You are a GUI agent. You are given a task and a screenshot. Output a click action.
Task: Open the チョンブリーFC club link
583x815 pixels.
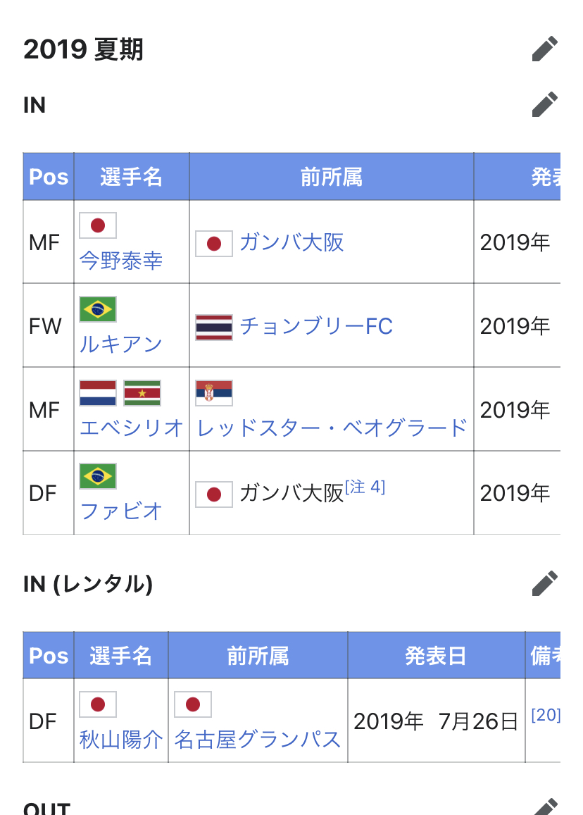tap(316, 326)
